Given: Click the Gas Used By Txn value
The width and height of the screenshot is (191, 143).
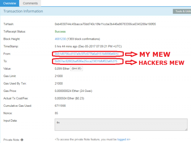Looking at the screenshot, I should tap(59, 84).
